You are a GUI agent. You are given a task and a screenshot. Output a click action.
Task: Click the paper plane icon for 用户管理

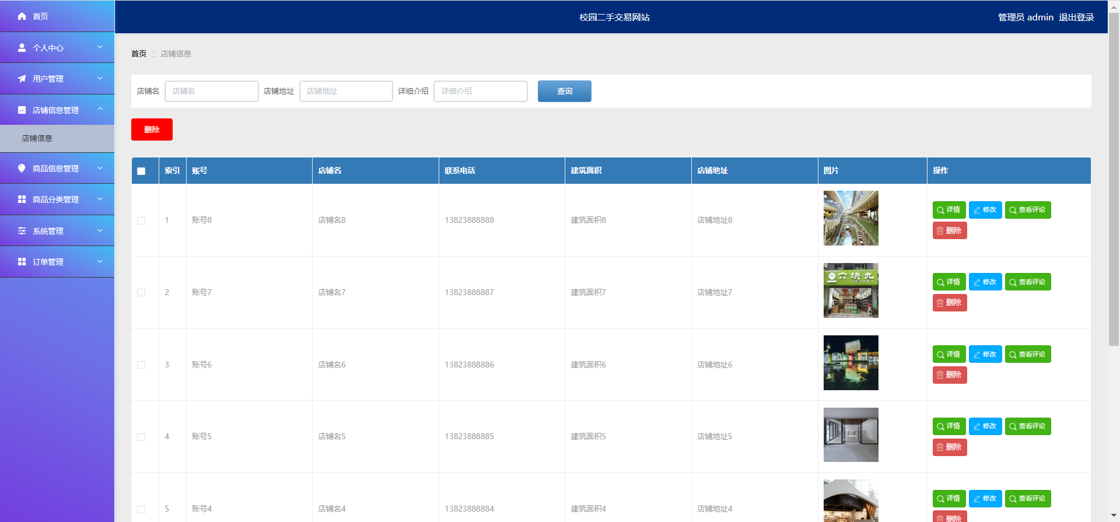[x=22, y=79]
